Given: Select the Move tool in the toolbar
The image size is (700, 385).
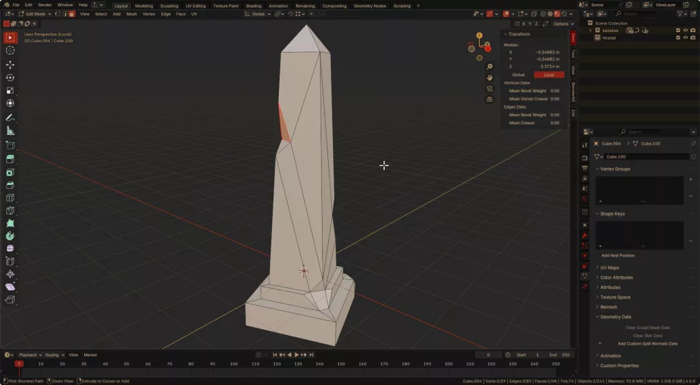Looking at the screenshot, I should pos(10,64).
